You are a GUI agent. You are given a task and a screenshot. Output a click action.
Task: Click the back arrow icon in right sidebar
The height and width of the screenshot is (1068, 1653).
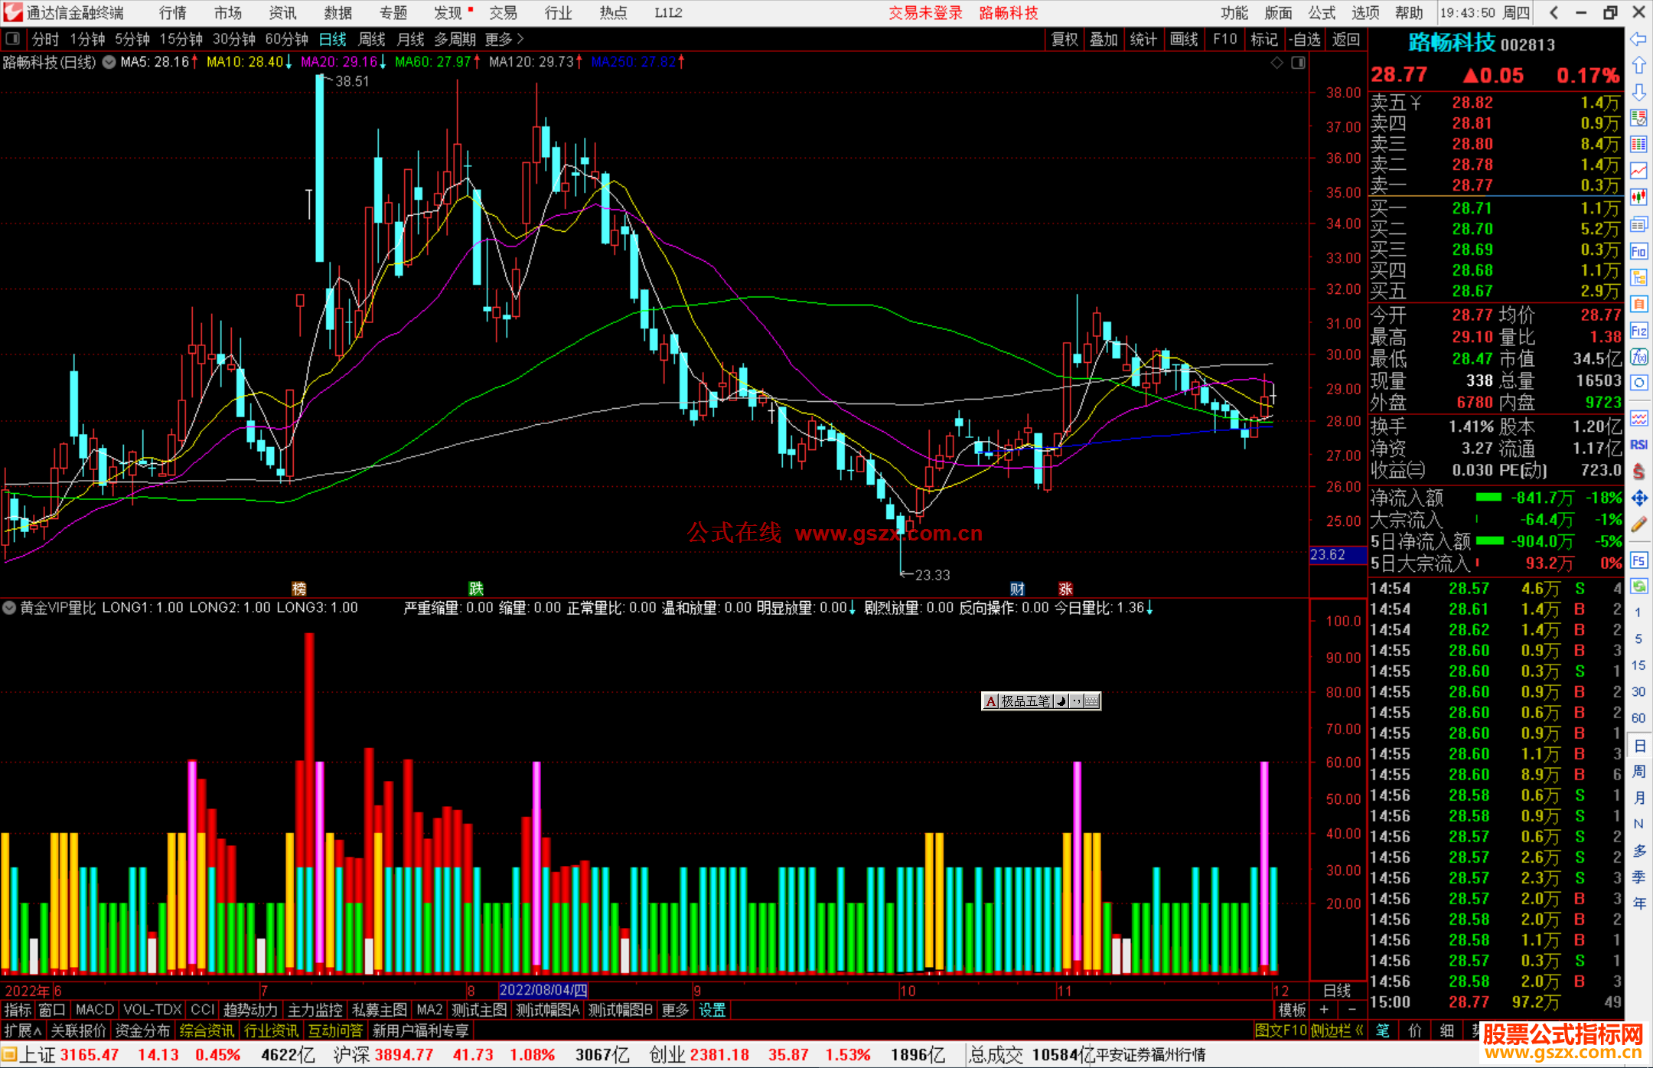point(1638,38)
